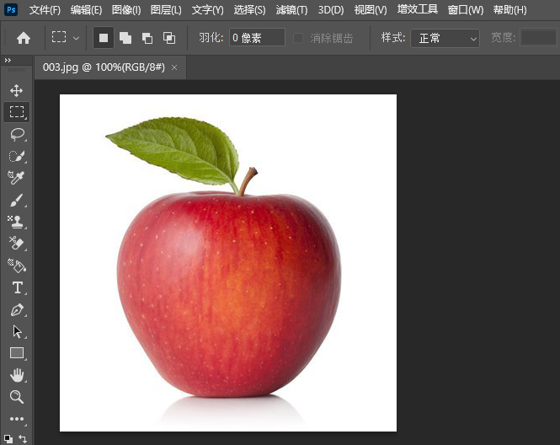560x445 pixels.
Task: Swap foreground and background colors
Action: coord(23,439)
